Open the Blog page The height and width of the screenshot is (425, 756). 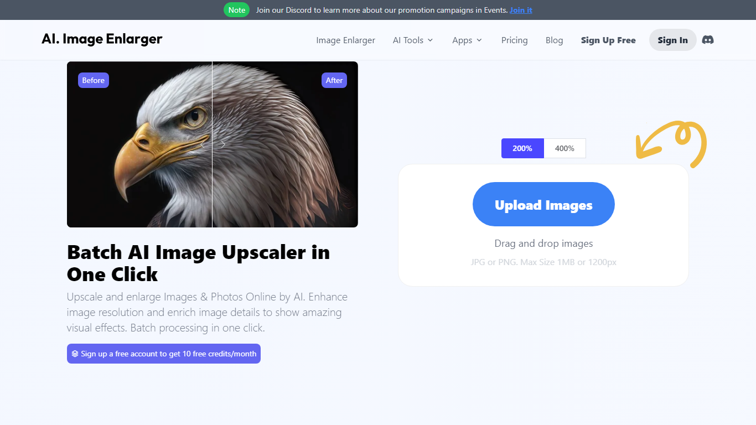point(554,40)
